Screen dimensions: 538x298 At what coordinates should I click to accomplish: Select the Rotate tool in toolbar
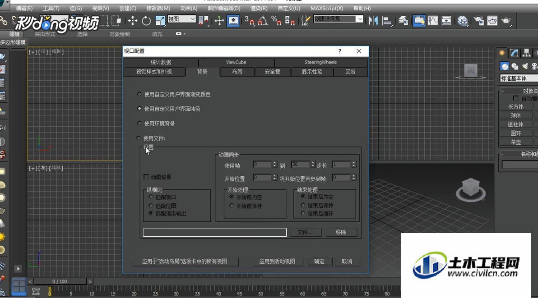tap(146, 21)
